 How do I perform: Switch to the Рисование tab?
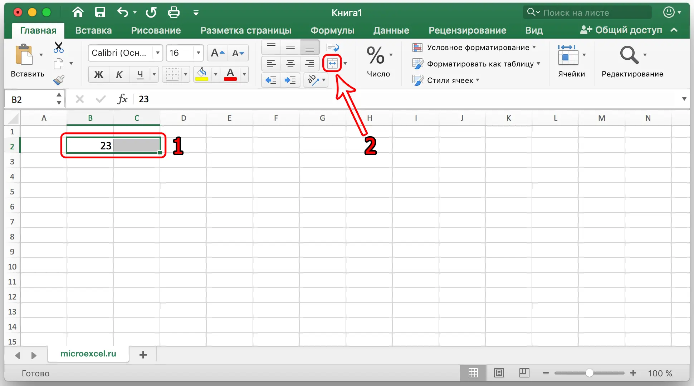pos(156,30)
